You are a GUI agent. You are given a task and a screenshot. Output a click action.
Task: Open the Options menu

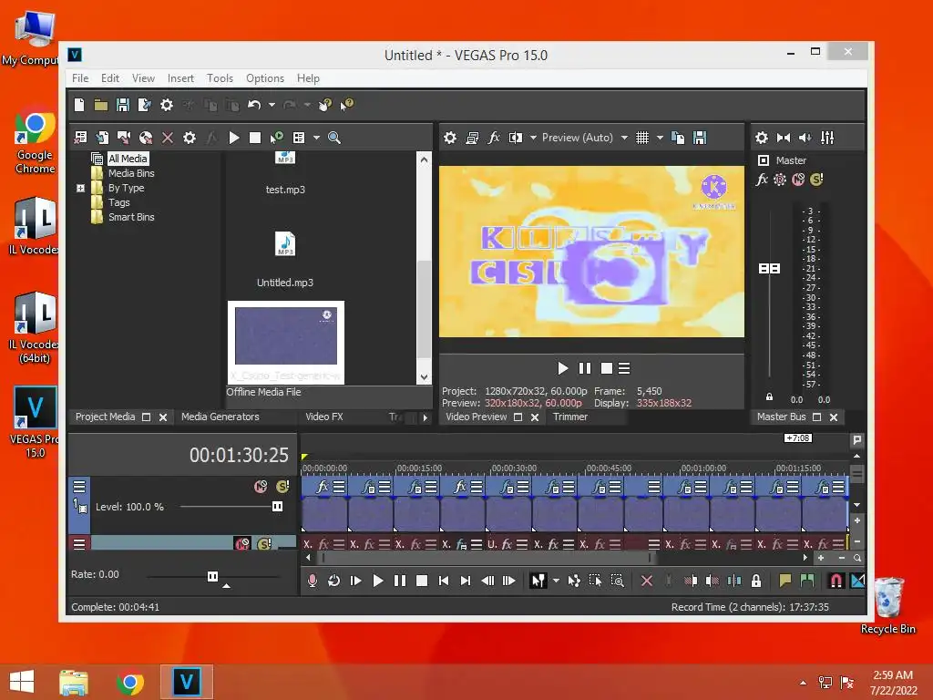point(265,78)
